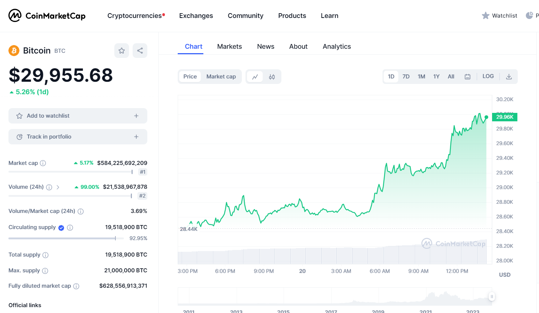Image resolution: width=539 pixels, height=313 pixels.
Task: Click the current price dot on chart
Action: (x=486, y=117)
